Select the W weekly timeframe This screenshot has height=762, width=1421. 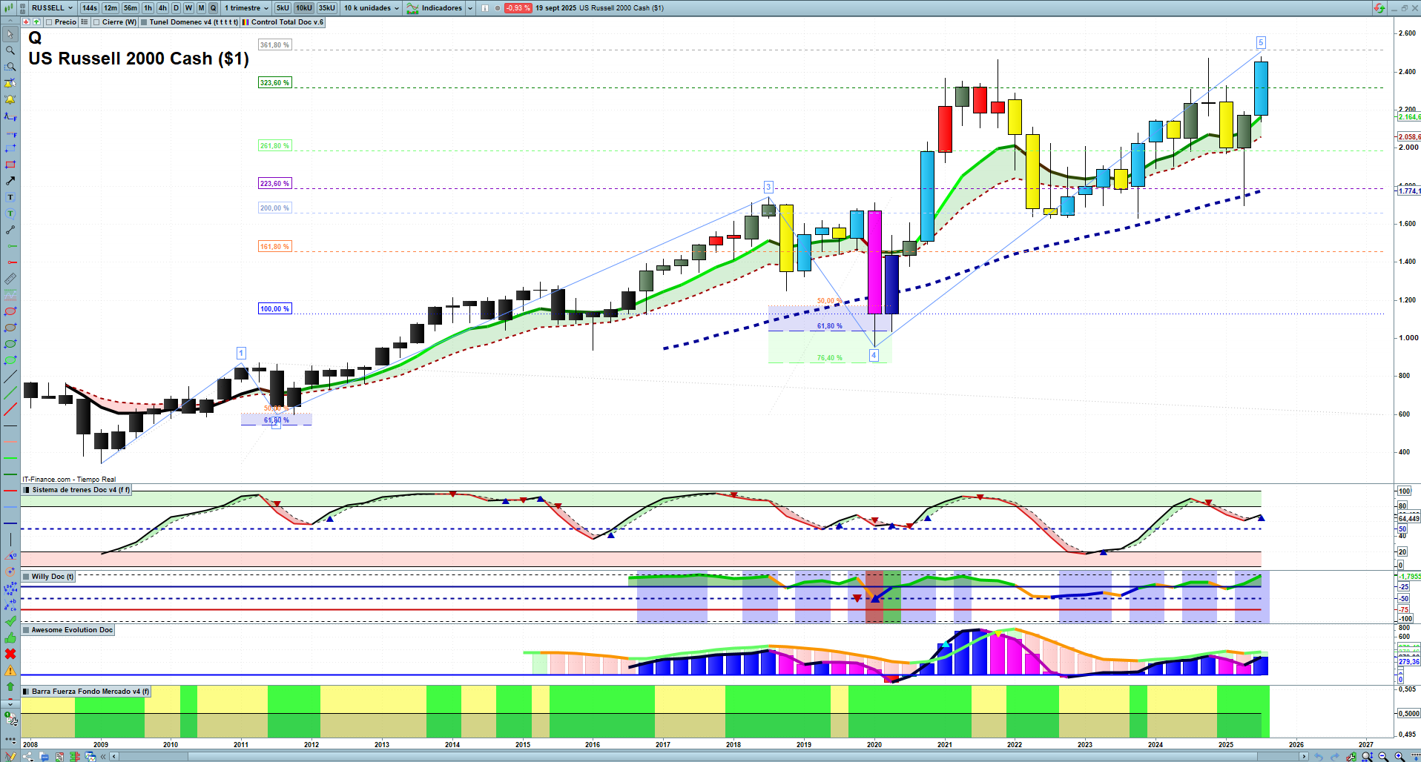pos(188,8)
